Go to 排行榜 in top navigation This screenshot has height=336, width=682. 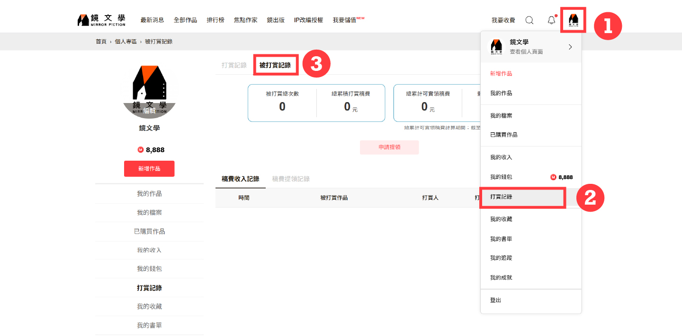215,20
